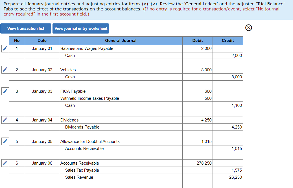This screenshot has height=188, width=293.
Task: Select Salaries and Wages Payable account
Action: coord(121,48)
